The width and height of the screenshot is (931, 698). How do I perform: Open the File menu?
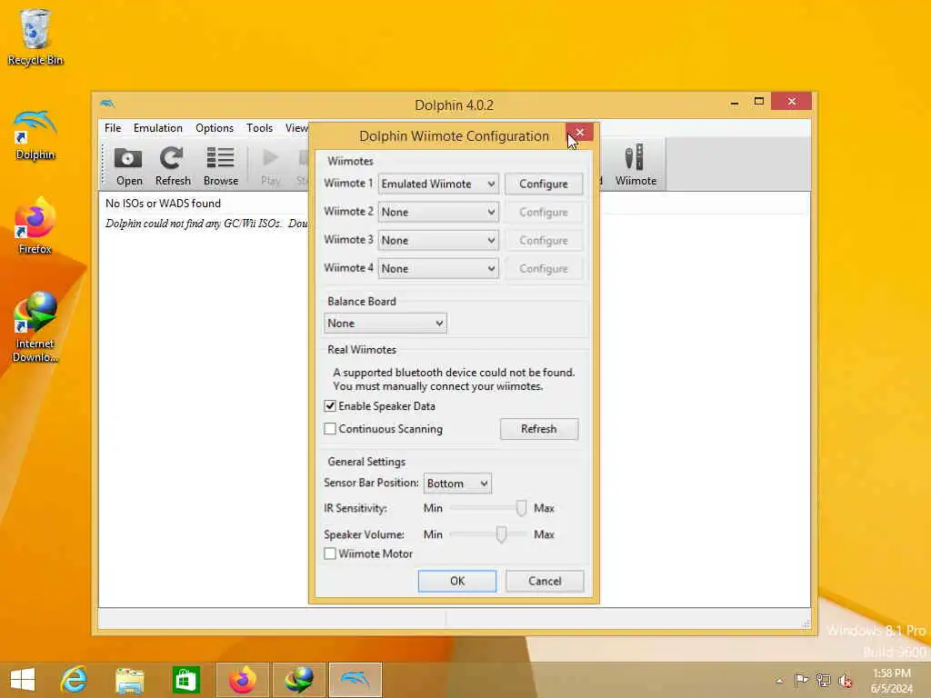click(113, 127)
